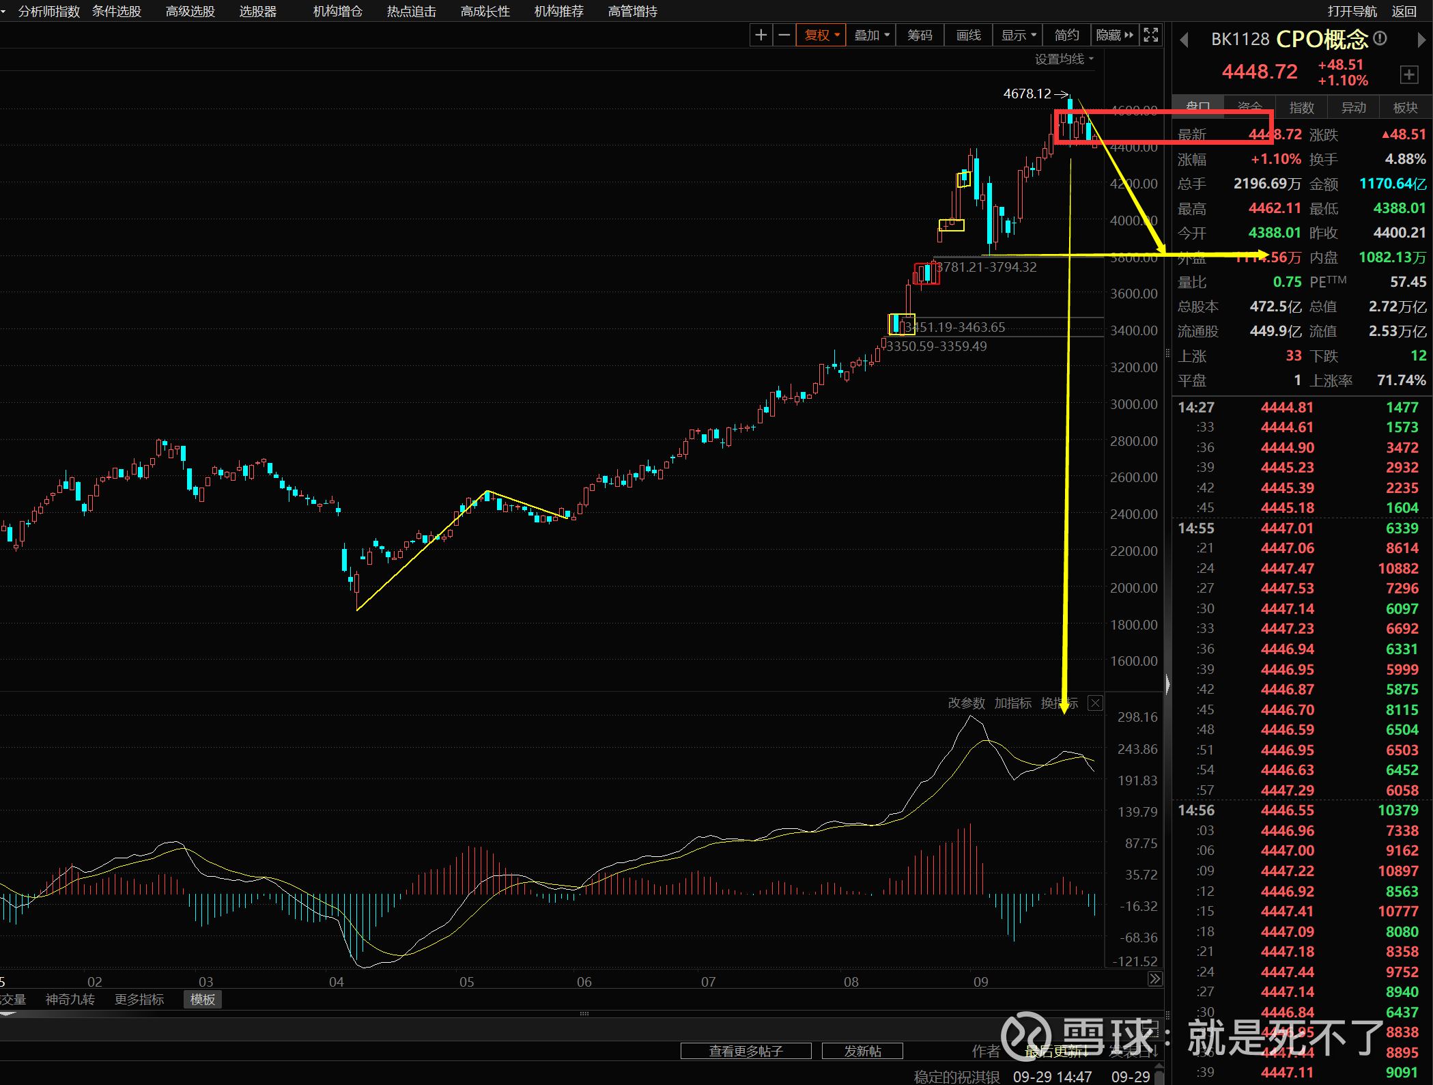Enter fullscreen chart mode icon
This screenshot has height=1085, width=1433.
coord(1151,35)
